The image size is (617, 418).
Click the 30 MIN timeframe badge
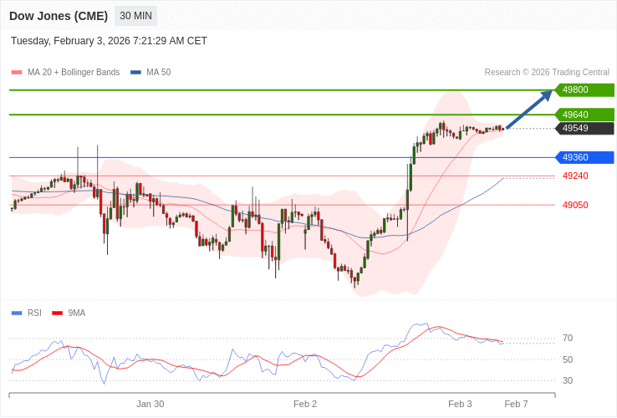point(135,16)
